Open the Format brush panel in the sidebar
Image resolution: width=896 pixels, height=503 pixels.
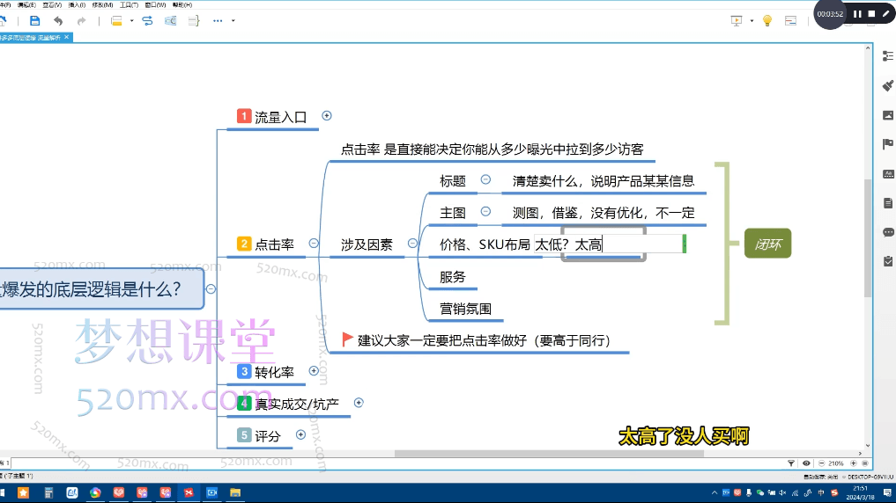[x=888, y=85]
